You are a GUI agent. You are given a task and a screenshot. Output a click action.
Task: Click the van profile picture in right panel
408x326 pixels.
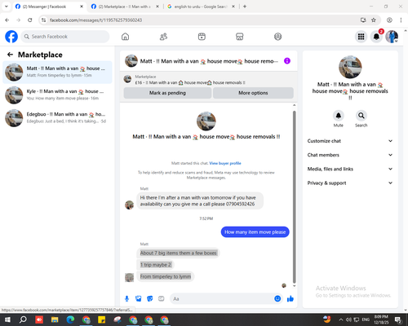(350, 67)
